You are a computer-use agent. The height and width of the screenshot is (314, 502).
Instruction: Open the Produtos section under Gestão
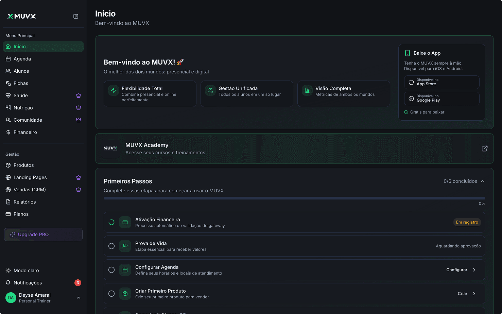(24, 165)
